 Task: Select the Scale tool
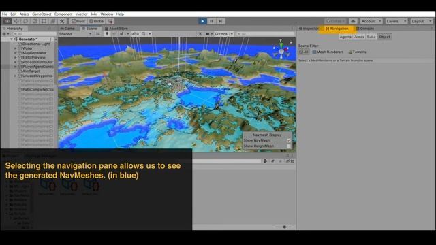[35, 21]
